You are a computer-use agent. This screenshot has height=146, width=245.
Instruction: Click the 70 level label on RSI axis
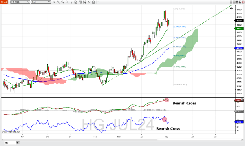[x=238, y=119]
